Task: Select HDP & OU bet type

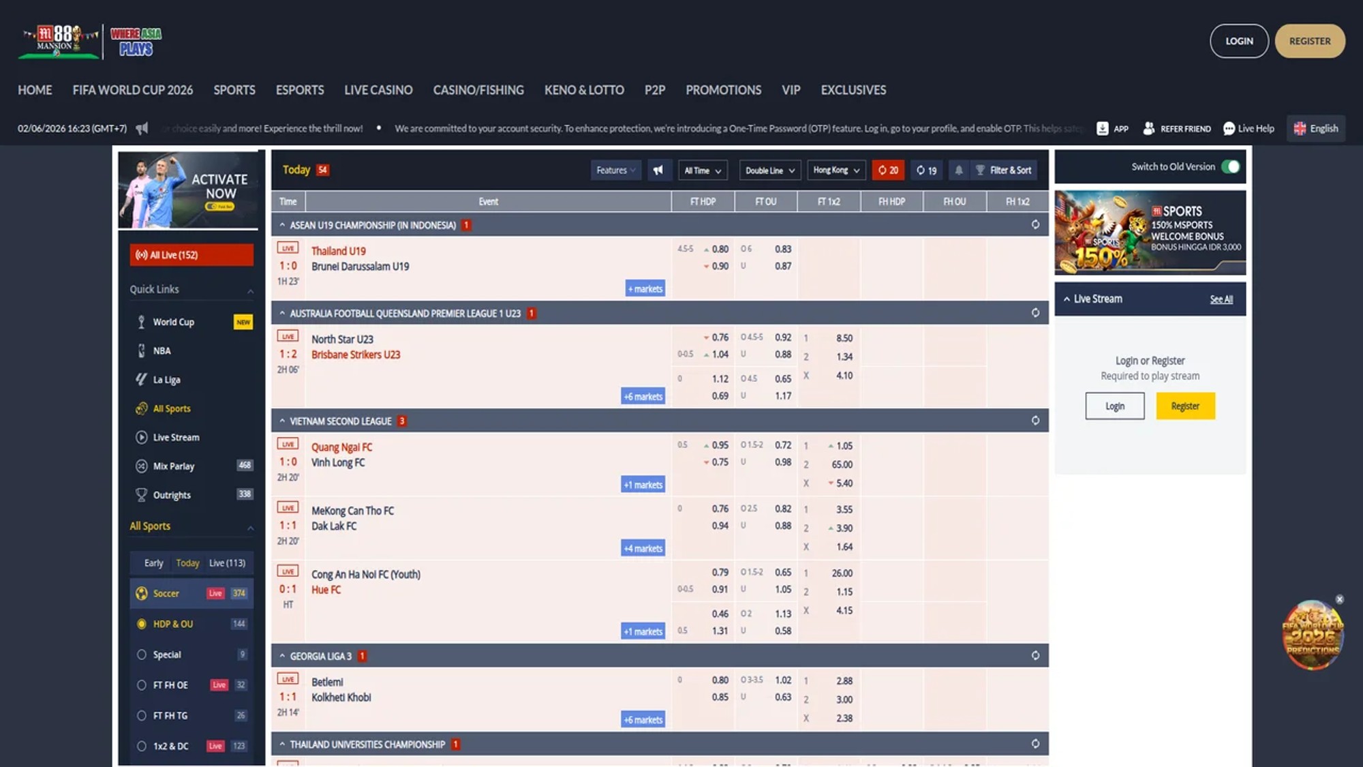Action: pos(192,624)
